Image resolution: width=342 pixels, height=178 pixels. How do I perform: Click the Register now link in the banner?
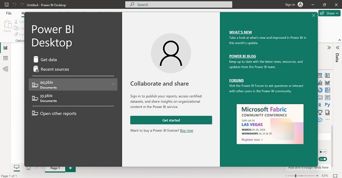[252, 140]
